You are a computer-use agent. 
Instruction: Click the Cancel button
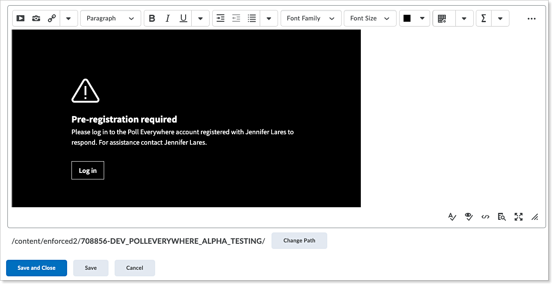tap(135, 268)
